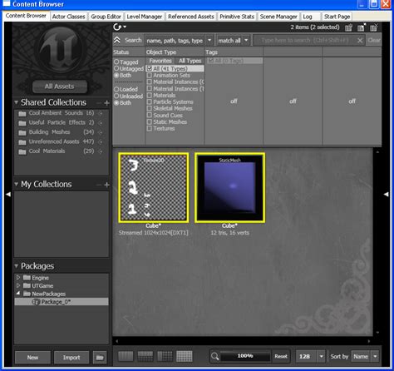Screen dimensions: 394x371
Task: Remove My Collection with minus icon
Action: pyautogui.click(x=99, y=185)
